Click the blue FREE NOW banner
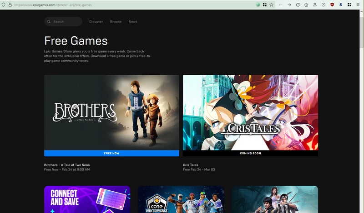This screenshot has height=213, width=364. click(x=111, y=153)
